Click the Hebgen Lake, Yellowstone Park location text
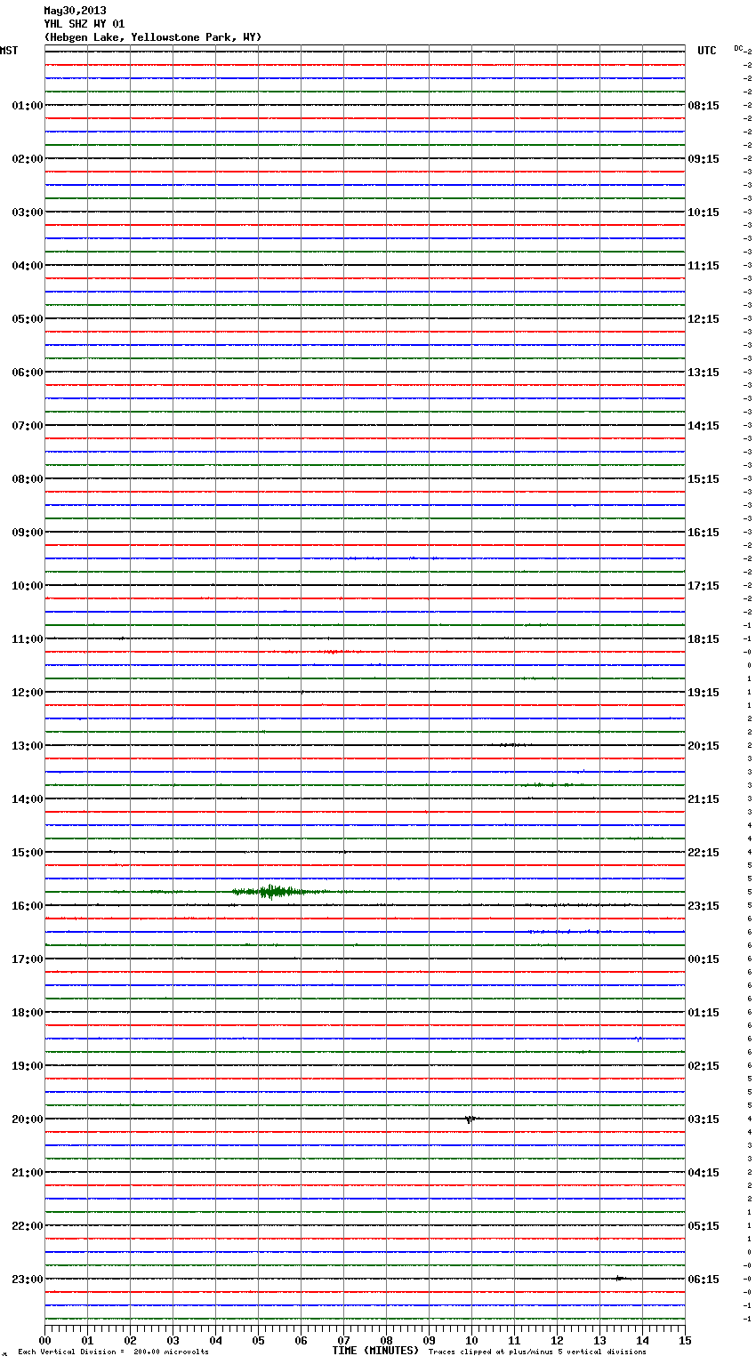 click(x=153, y=37)
